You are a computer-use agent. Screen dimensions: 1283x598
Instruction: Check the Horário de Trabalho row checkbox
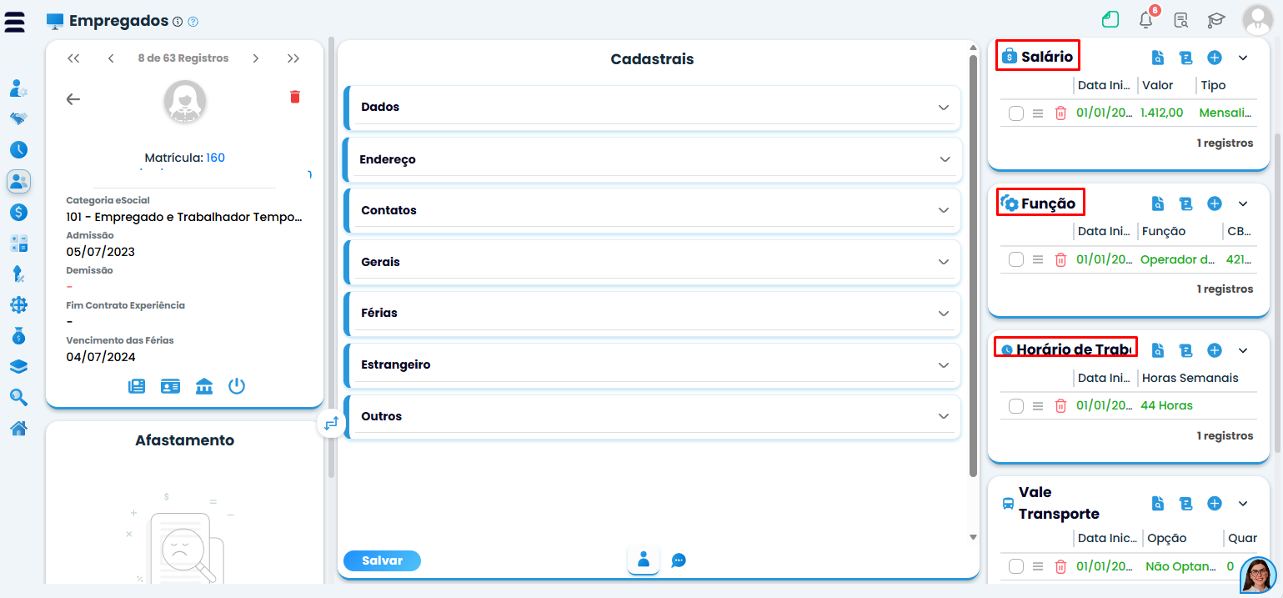click(x=1015, y=406)
